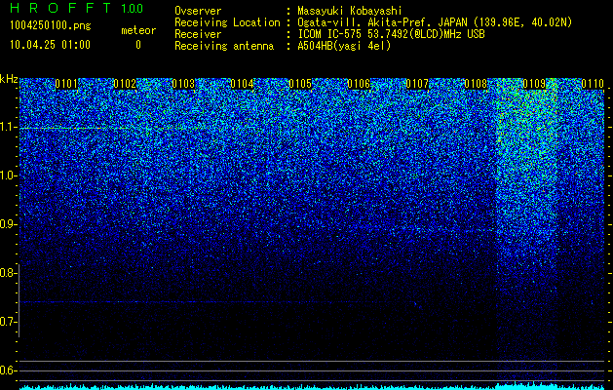Click the Receiving antenna label
Viewport: 613px width, 390px height.
coord(224,46)
